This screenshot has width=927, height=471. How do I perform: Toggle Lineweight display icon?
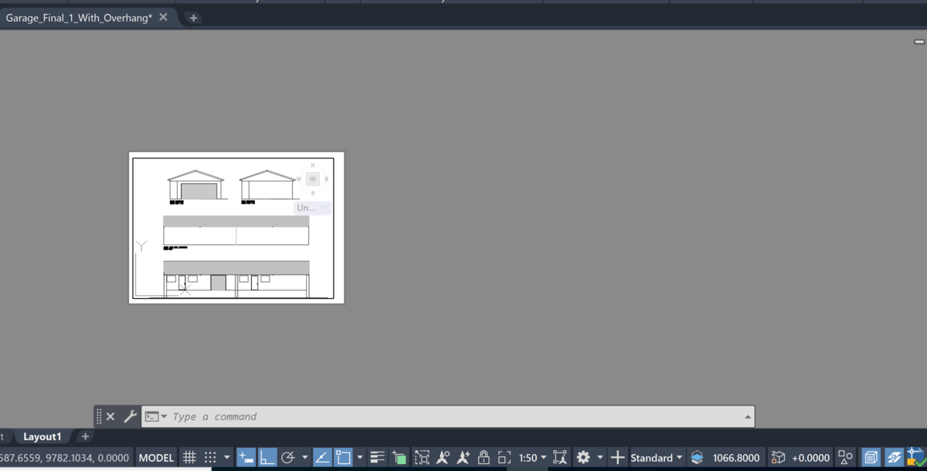coord(378,458)
